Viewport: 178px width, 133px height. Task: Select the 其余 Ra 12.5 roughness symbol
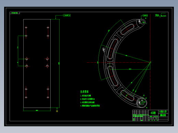161,15
